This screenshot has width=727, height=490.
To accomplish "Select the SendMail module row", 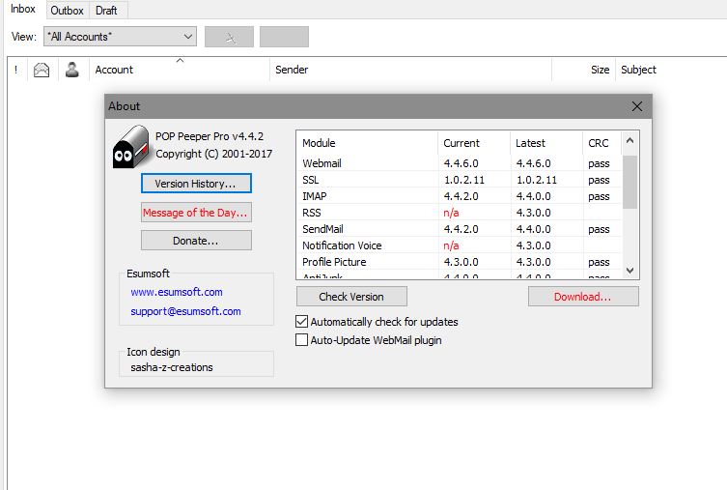I will pyautogui.click(x=459, y=229).
